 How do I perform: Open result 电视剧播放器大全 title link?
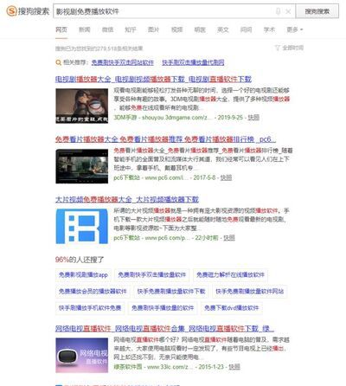click(153, 79)
